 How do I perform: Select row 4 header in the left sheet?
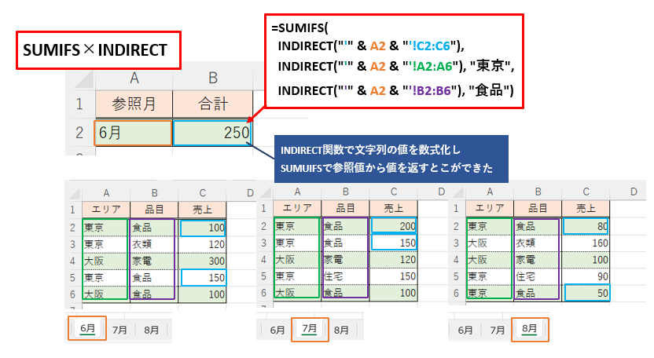point(73,261)
